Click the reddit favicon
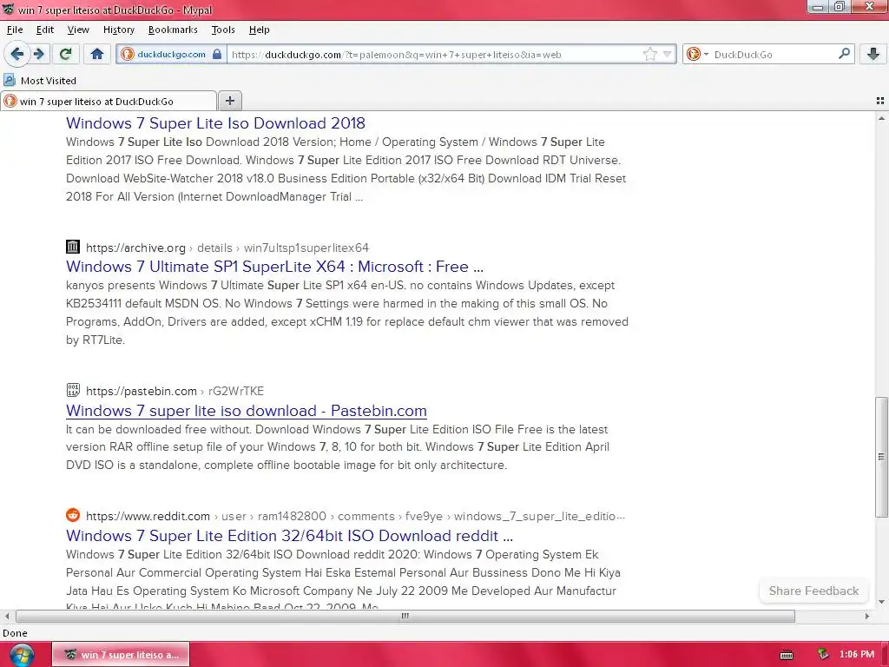Viewport: 889px width, 667px height. coord(73,515)
